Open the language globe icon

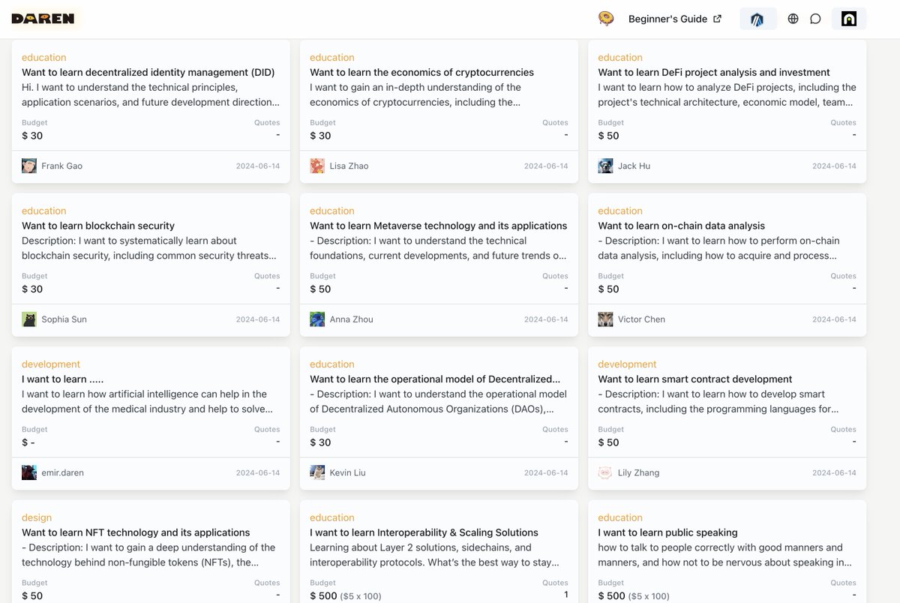793,19
